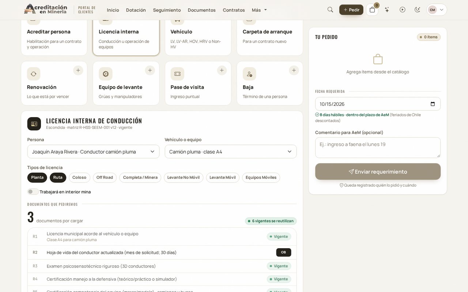Add Baja item with plus icon
The height and width of the screenshot is (292, 468).
point(294,70)
